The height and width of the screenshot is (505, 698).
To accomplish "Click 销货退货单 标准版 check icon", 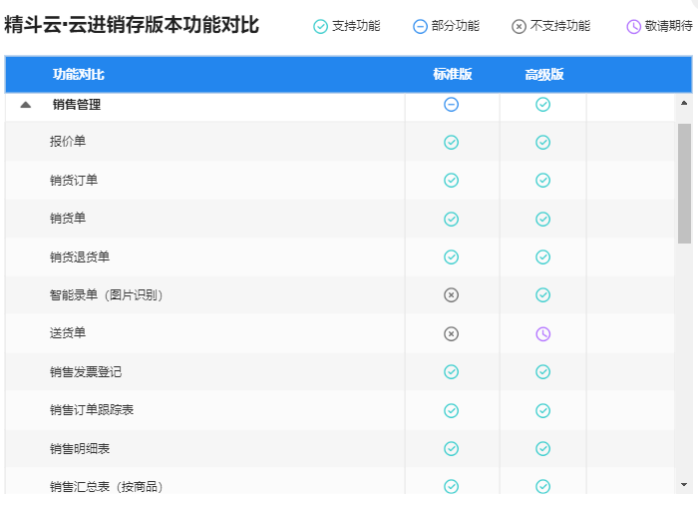I will pos(451,256).
